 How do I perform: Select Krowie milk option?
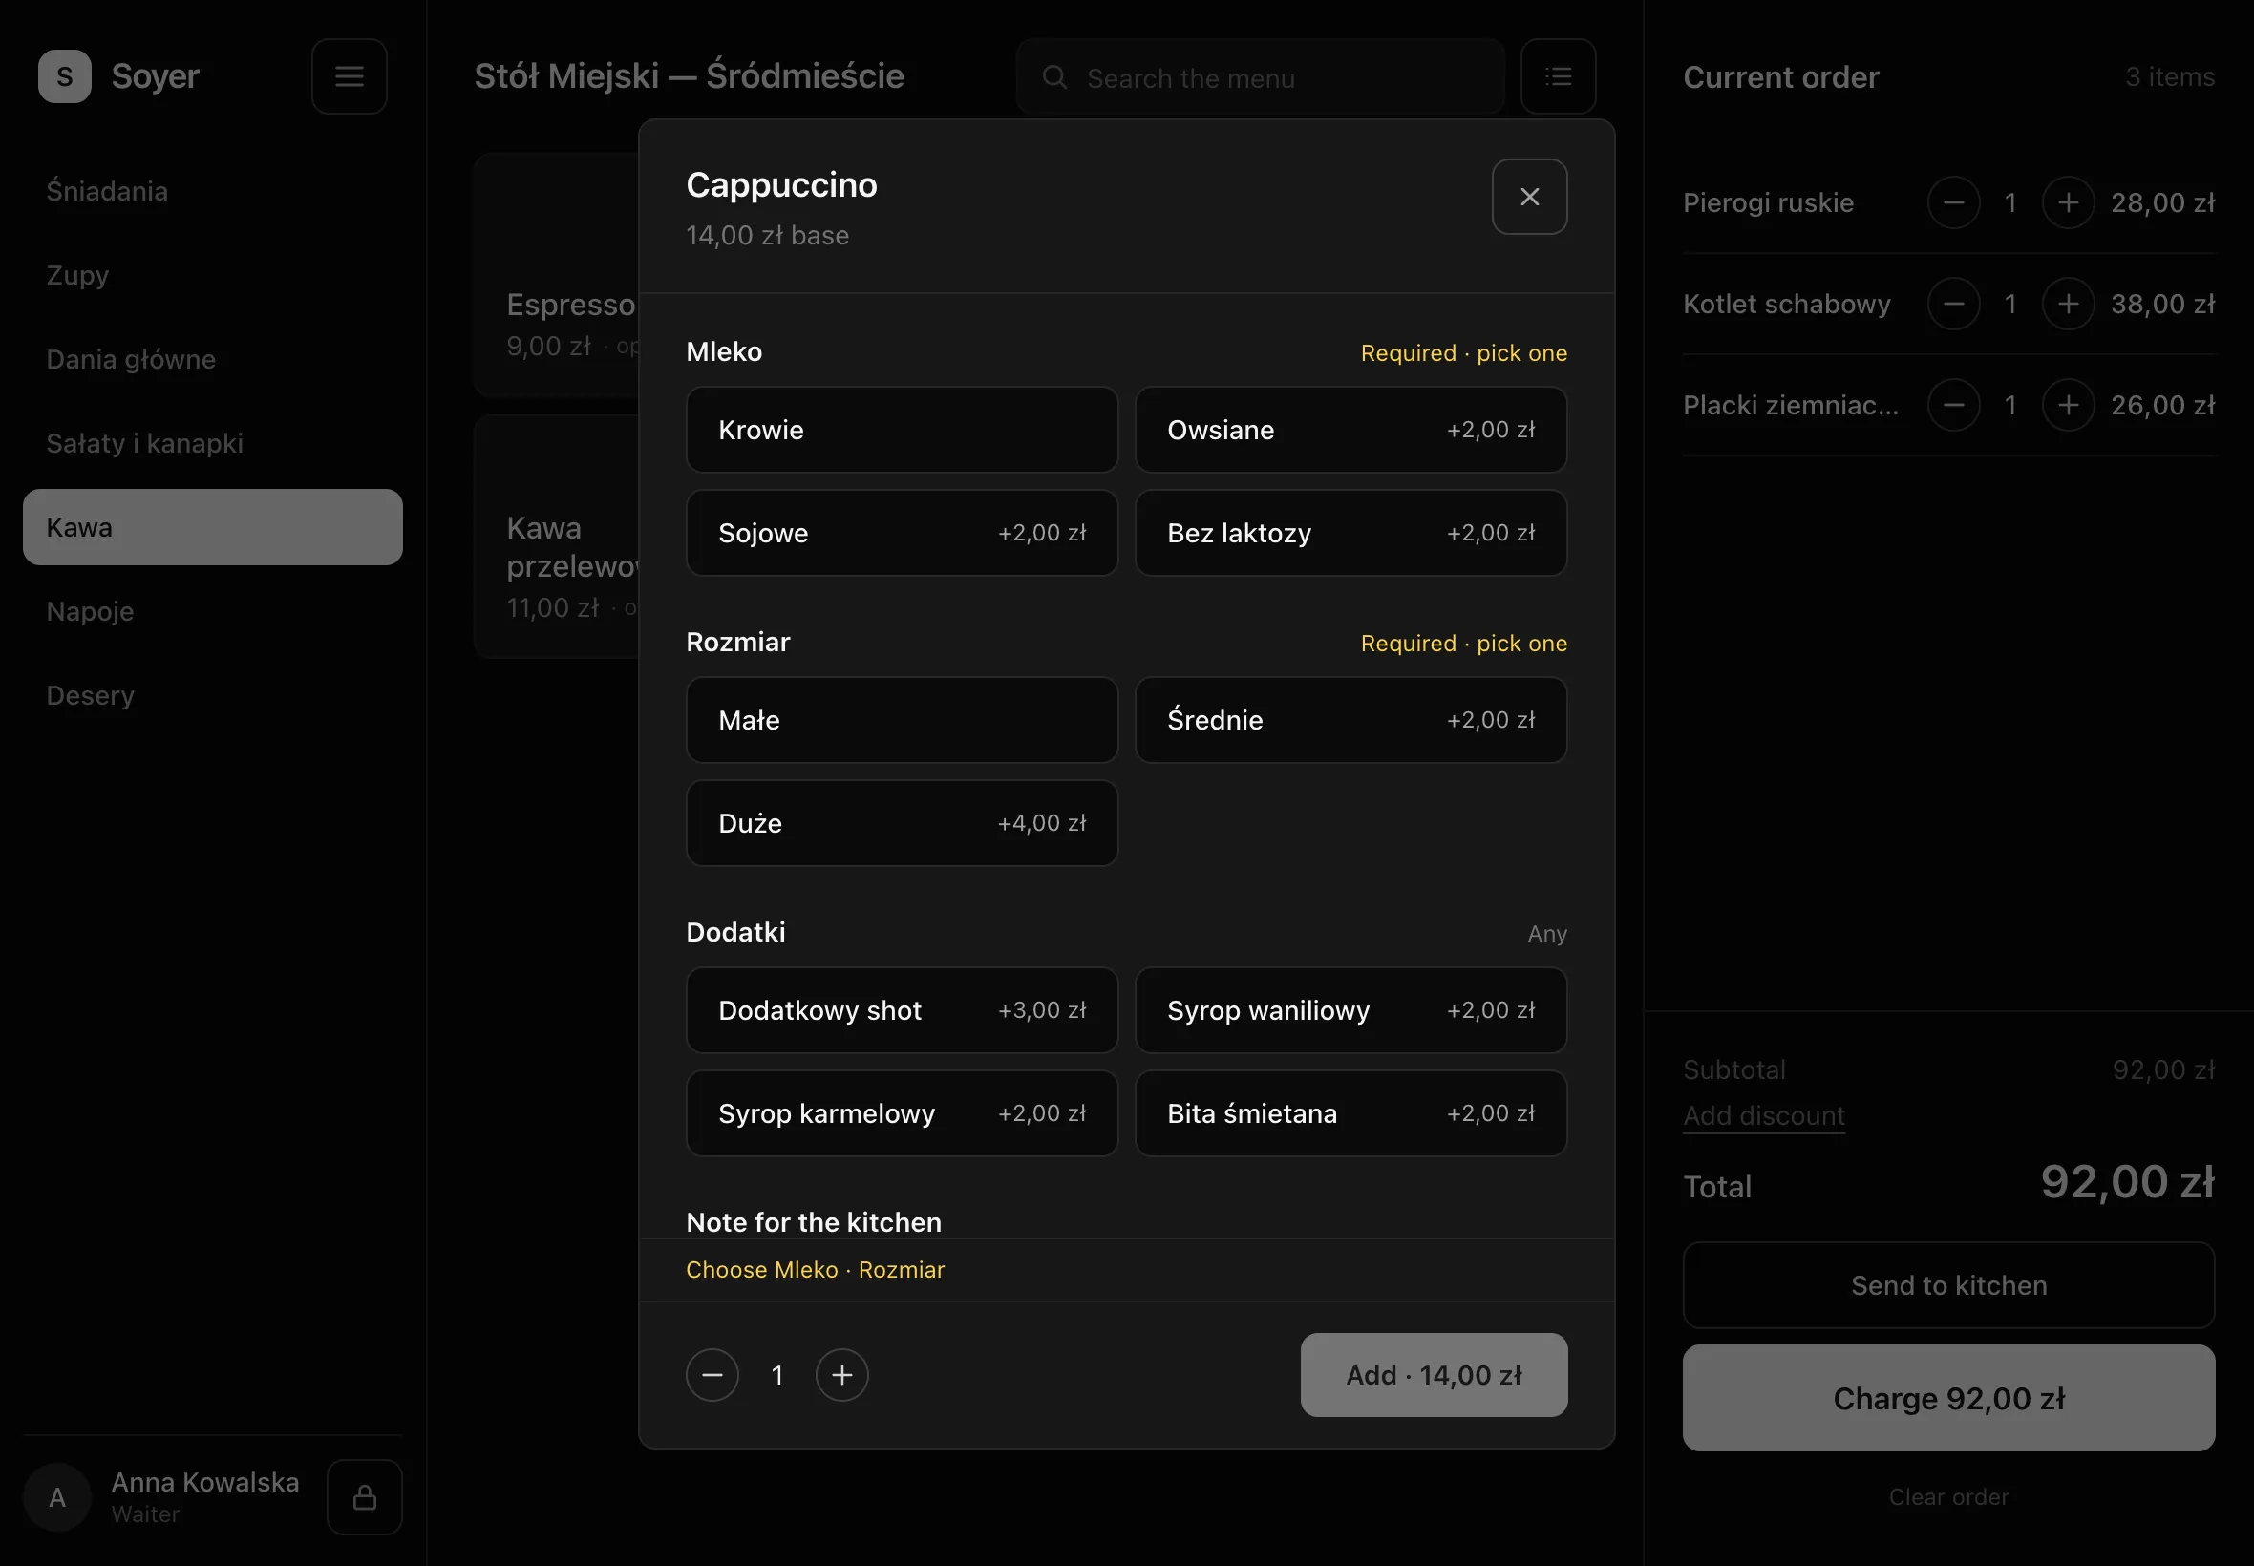click(x=902, y=430)
